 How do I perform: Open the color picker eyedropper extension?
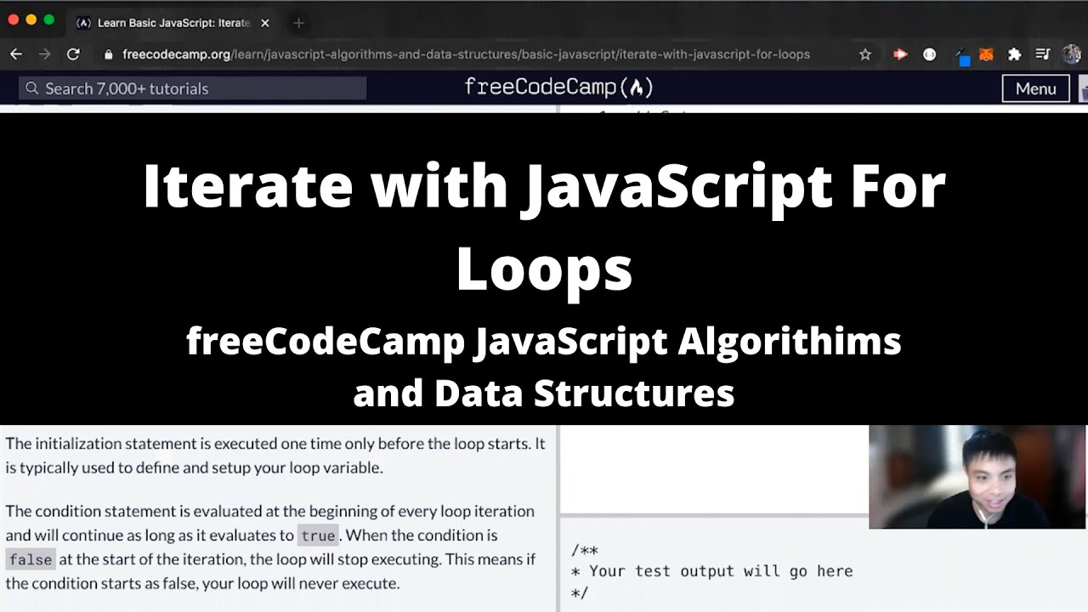point(960,55)
